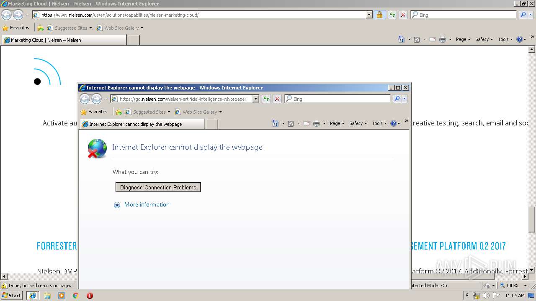Screen dimensions: 536x301
Task: Expand search provider dropdown in popup
Action: pyautogui.click(x=404, y=99)
